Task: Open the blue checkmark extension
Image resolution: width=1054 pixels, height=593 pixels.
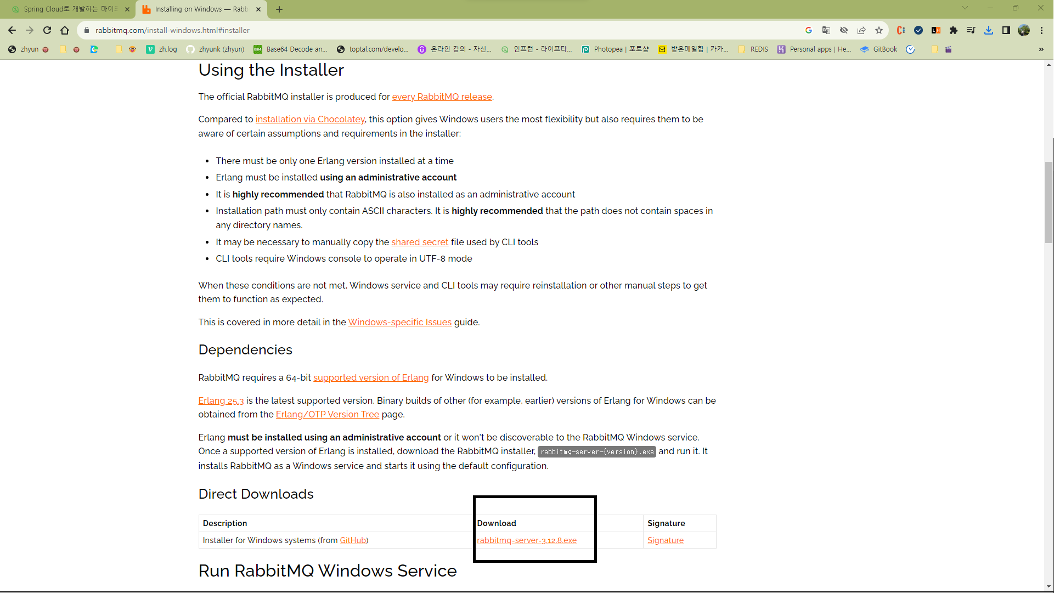Action: coord(918,30)
